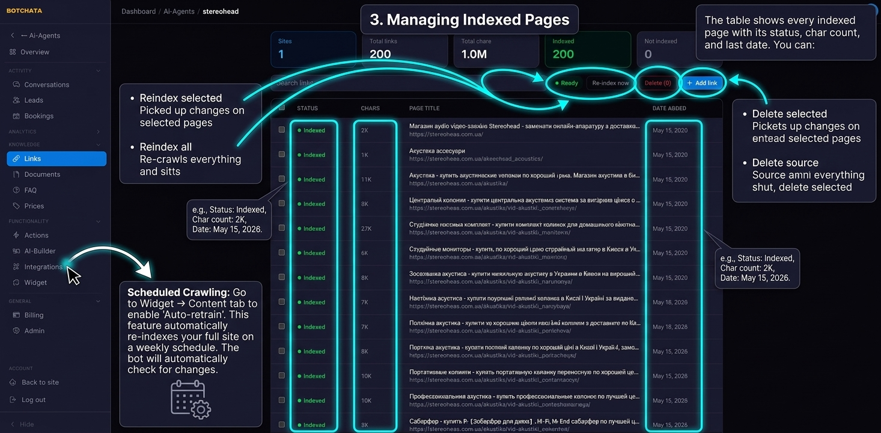Click the Re-index now button

click(611, 83)
